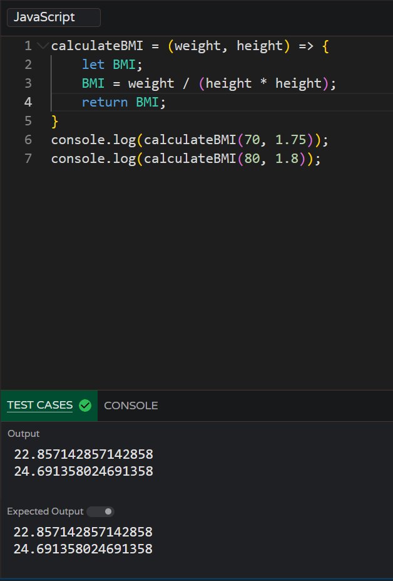The width and height of the screenshot is (393, 581).
Task: Place cursor on 'let BMI;' code line
Action: [x=112, y=65]
